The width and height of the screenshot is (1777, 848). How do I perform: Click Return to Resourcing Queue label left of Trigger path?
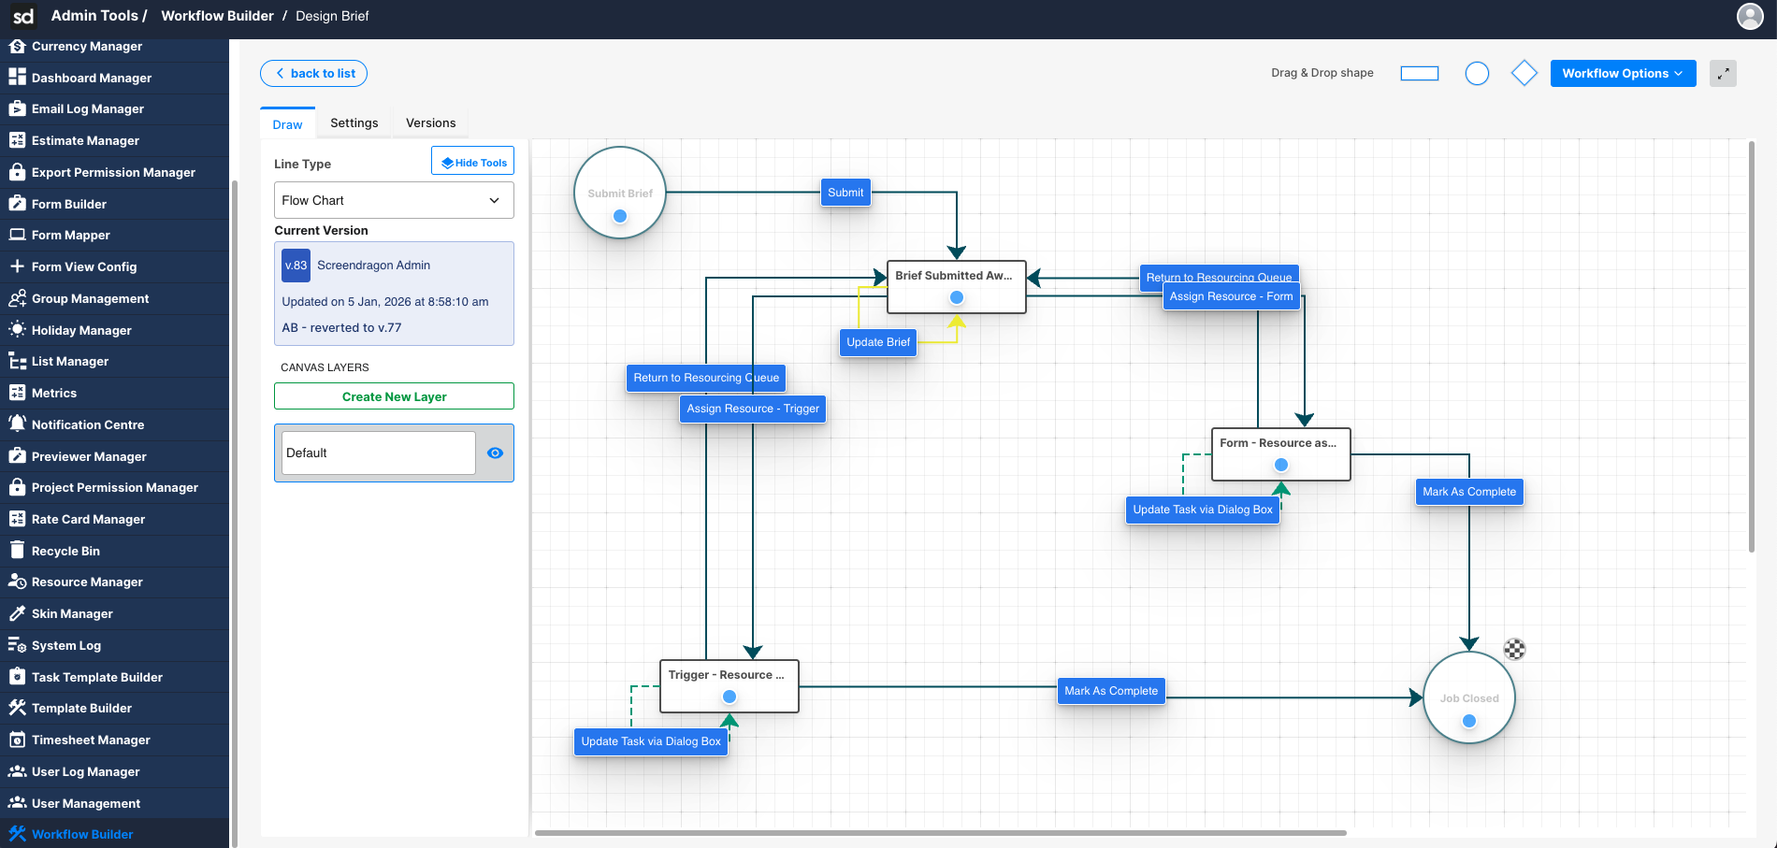point(706,378)
